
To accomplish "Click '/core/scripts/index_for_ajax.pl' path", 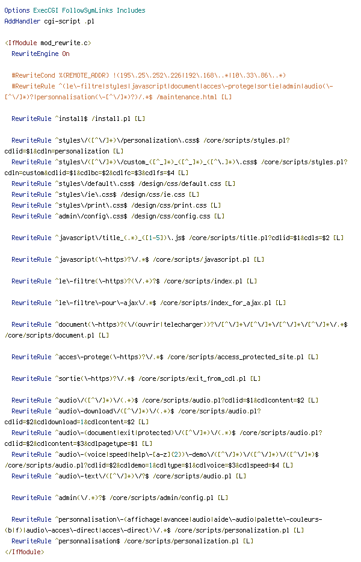I will pos(216,303).
